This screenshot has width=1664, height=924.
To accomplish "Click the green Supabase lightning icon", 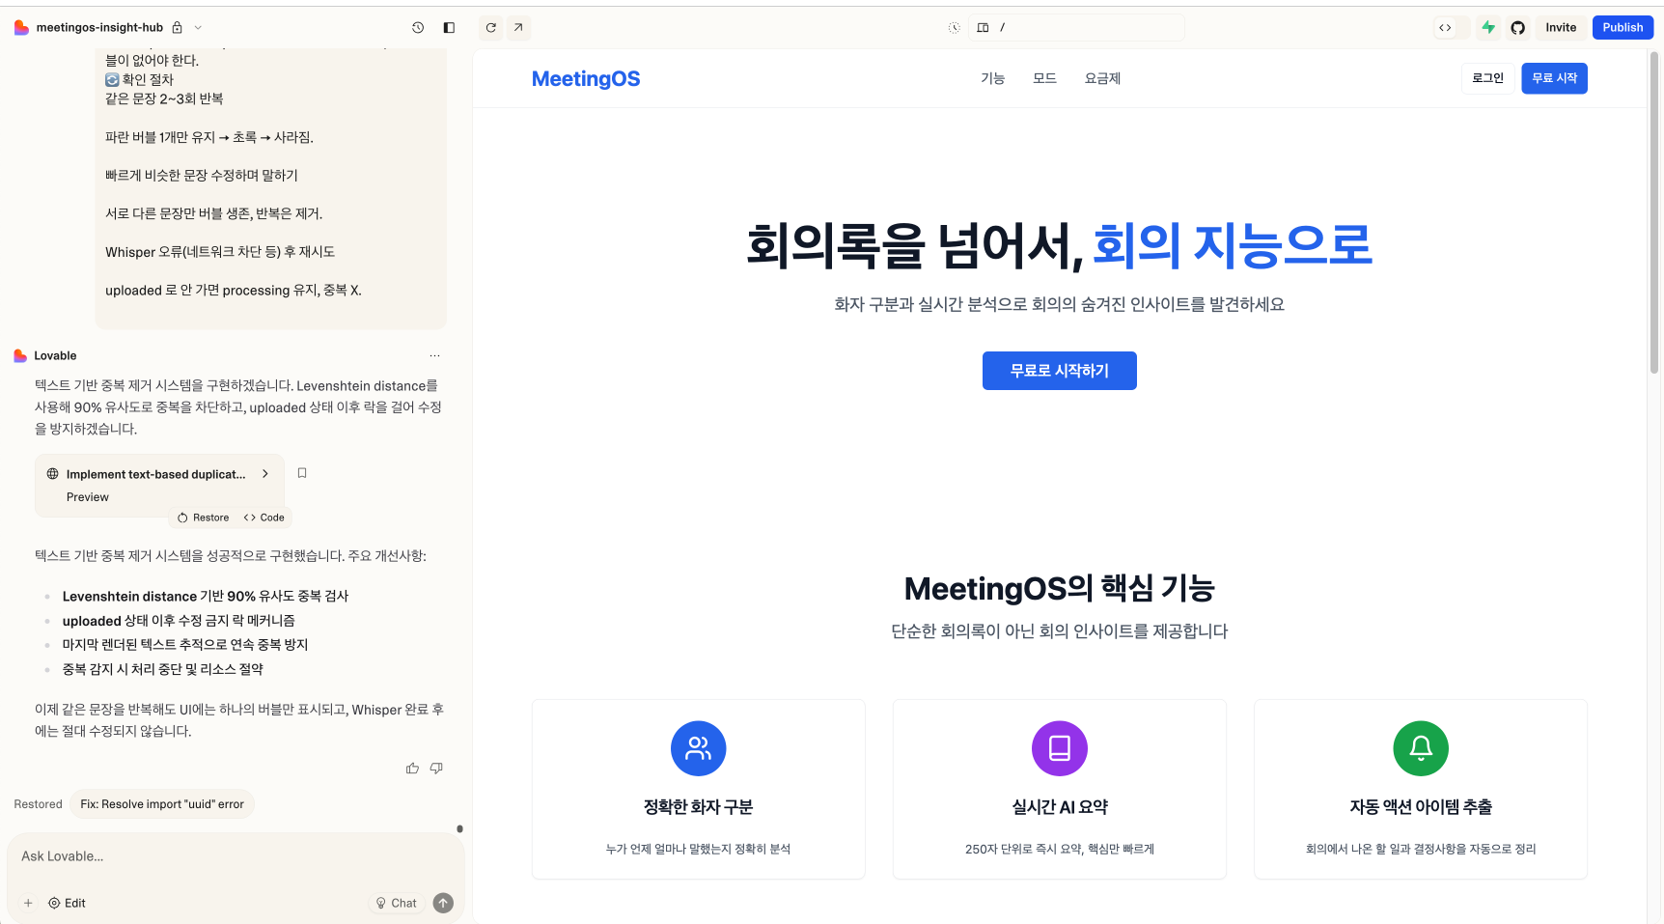I will pyautogui.click(x=1488, y=28).
